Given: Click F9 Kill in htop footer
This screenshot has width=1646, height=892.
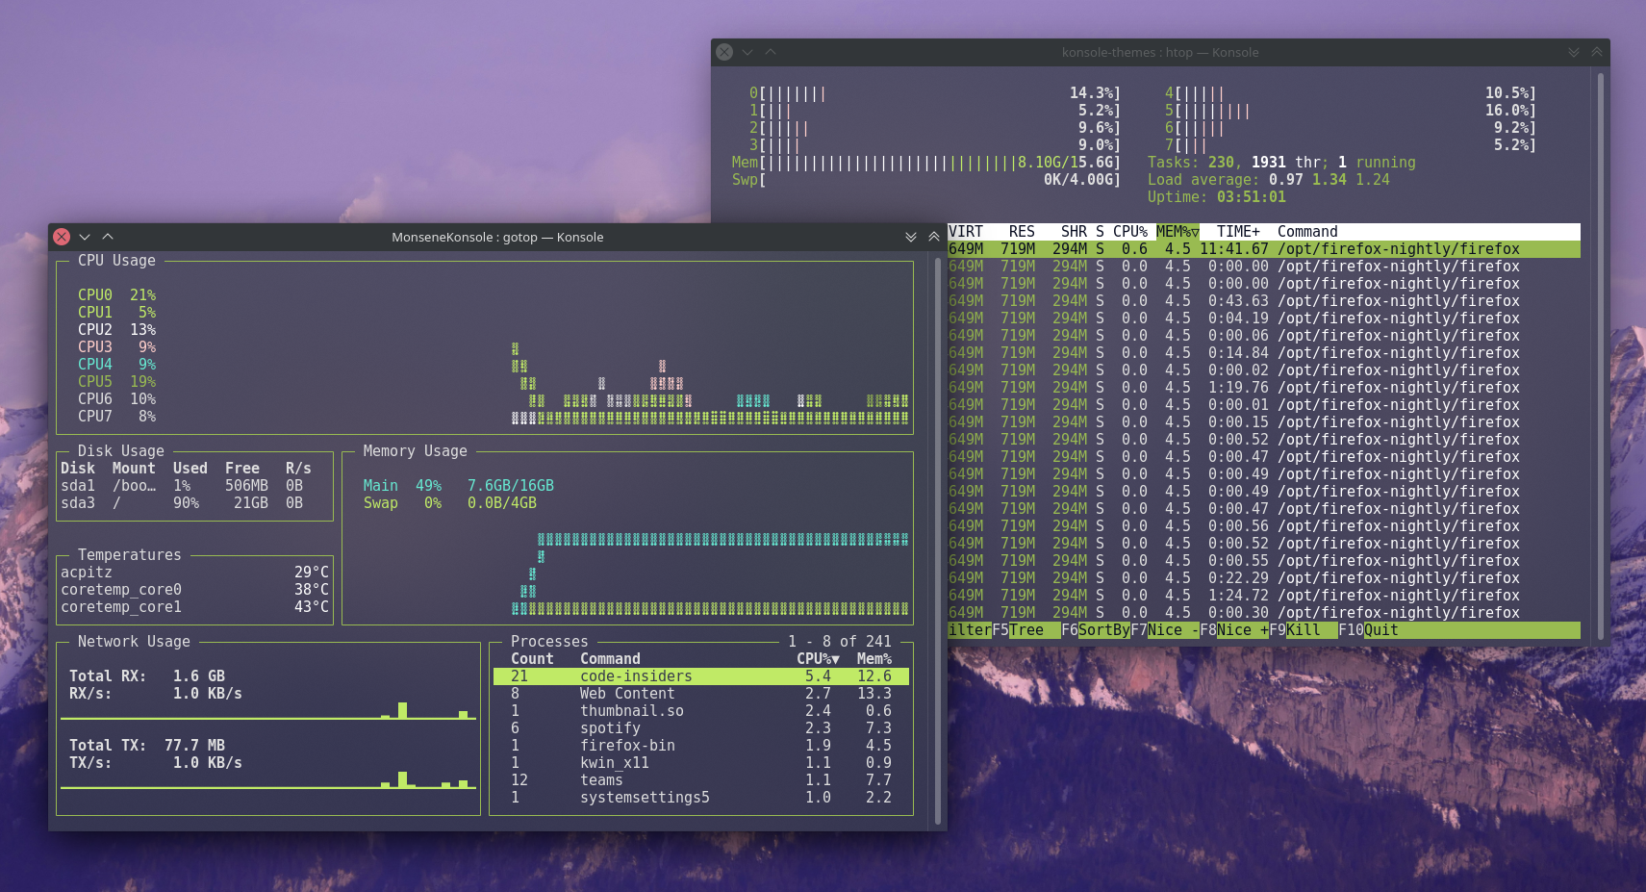Looking at the screenshot, I should click(1304, 630).
